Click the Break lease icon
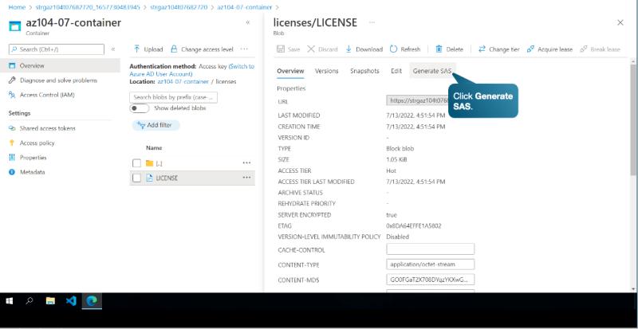This screenshot has width=638, height=329. pyautogui.click(x=584, y=49)
